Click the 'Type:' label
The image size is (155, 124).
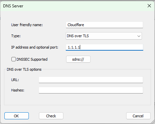pos(16,36)
